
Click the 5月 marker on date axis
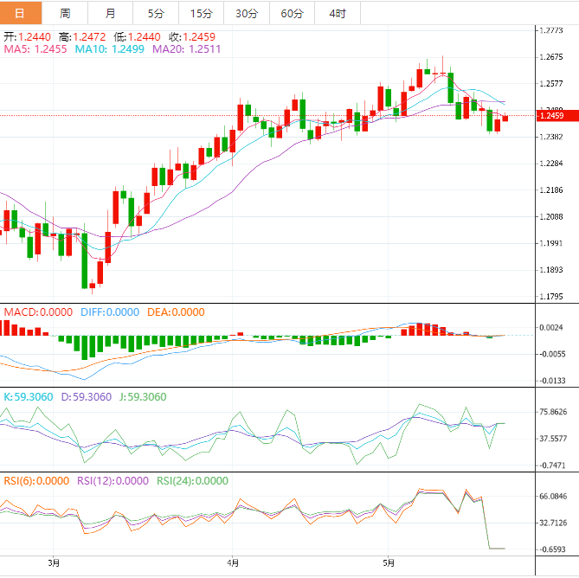pyautogui.click(x=389, y=563)
